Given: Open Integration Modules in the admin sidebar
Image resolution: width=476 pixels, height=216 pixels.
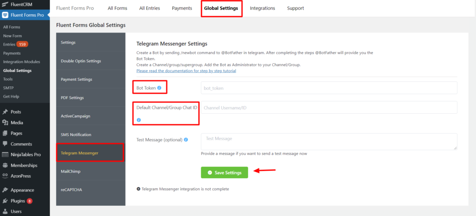Looking at the screenshot, I should (21, 62).
